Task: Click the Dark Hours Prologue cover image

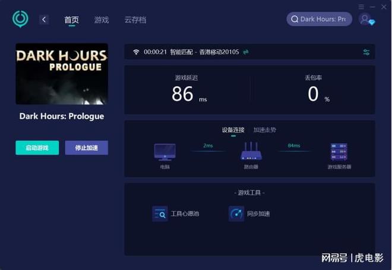Action: tap(62, 74)
